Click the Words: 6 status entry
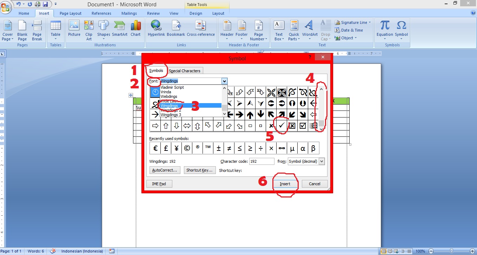This screenshot has width=477, height=255. (36, 251)
